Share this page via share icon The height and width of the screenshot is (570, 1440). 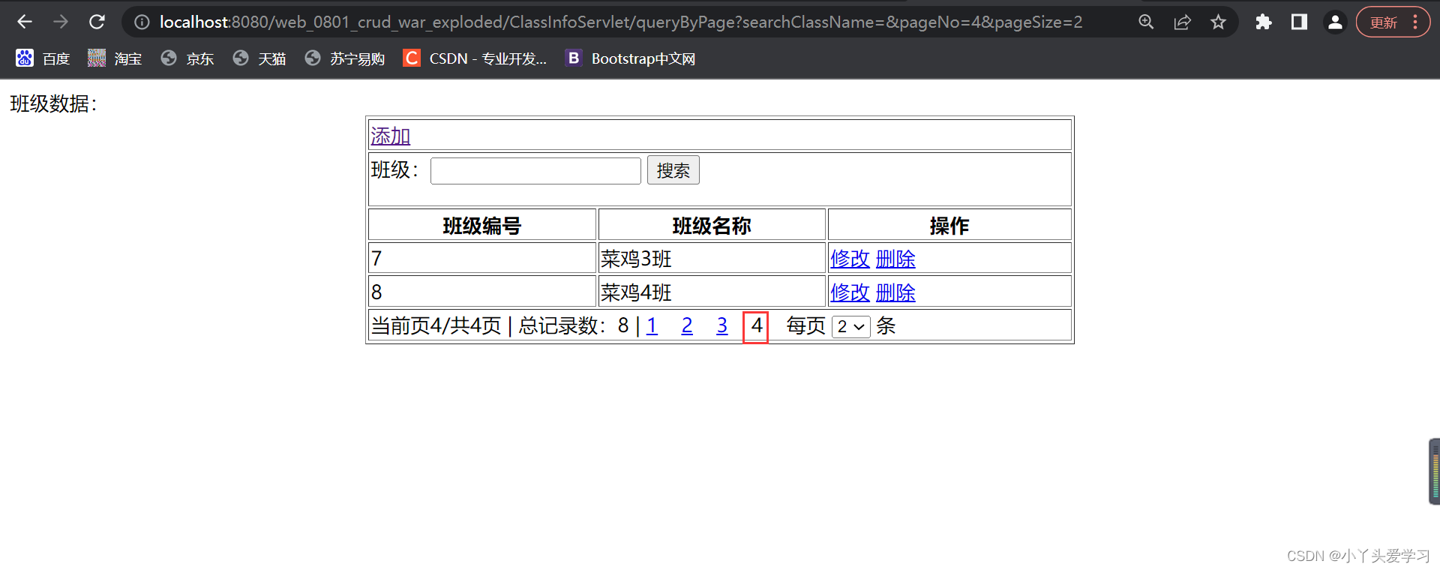click(1182, 22)
